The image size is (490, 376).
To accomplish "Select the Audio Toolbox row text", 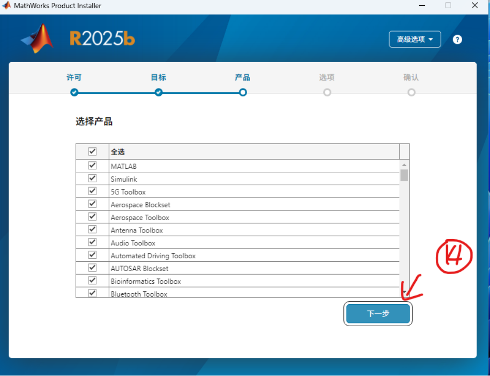I will pos(133,243).
